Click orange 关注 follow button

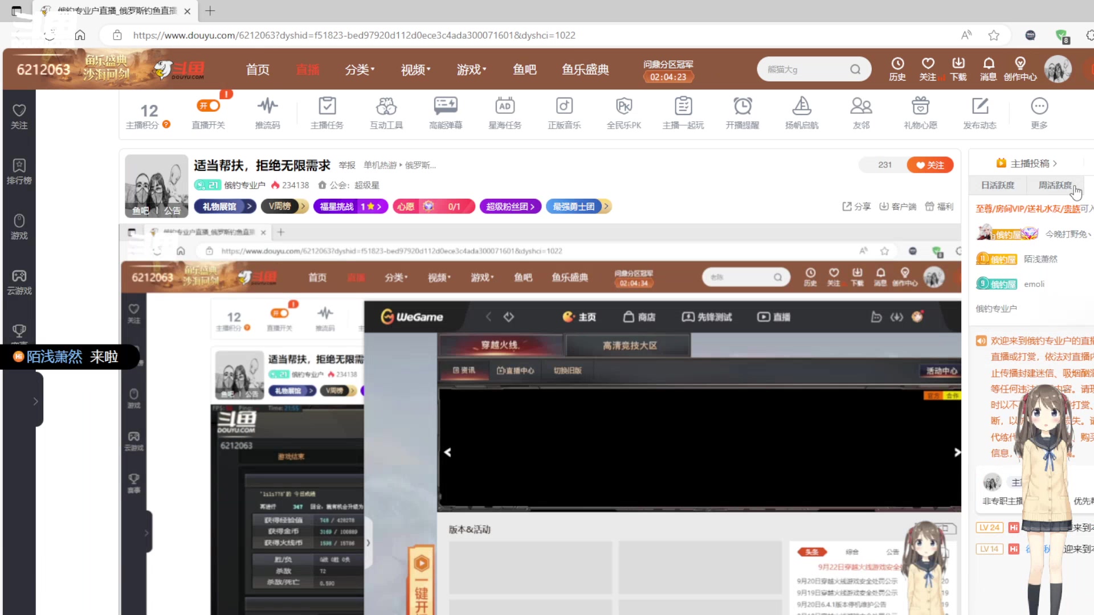pyautogui.click(x=930, y=165)
